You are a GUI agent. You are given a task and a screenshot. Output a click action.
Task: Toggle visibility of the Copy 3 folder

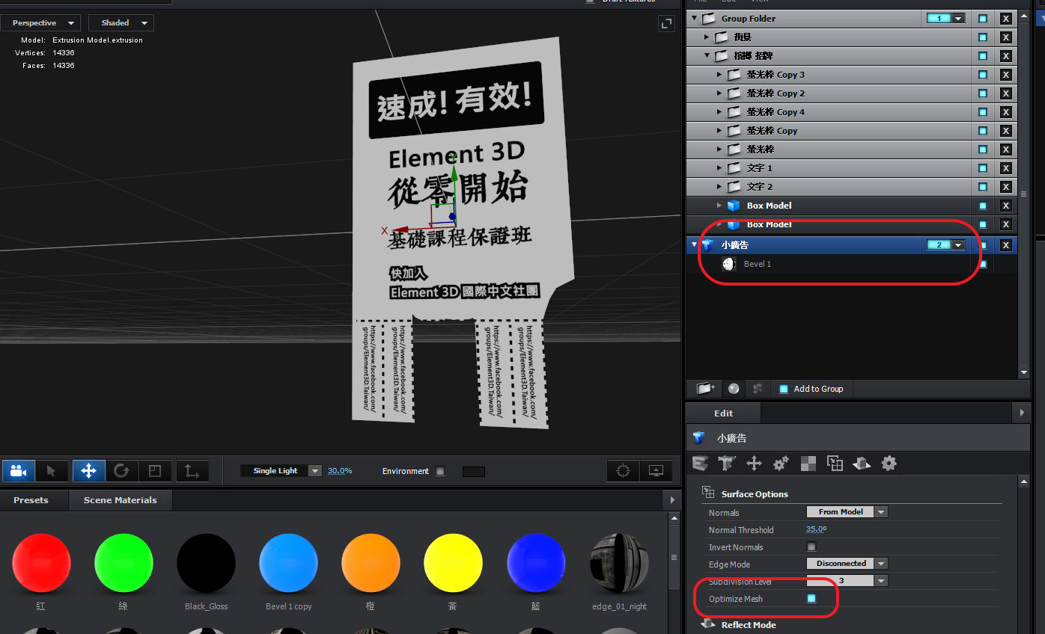coord(983,75)
